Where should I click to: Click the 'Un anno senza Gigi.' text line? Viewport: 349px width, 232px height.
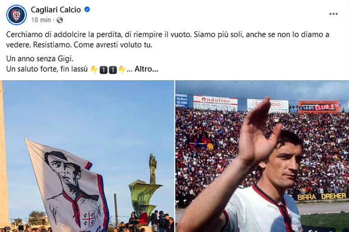40,59
